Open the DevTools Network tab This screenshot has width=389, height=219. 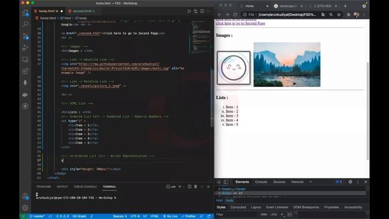(297, 182)
